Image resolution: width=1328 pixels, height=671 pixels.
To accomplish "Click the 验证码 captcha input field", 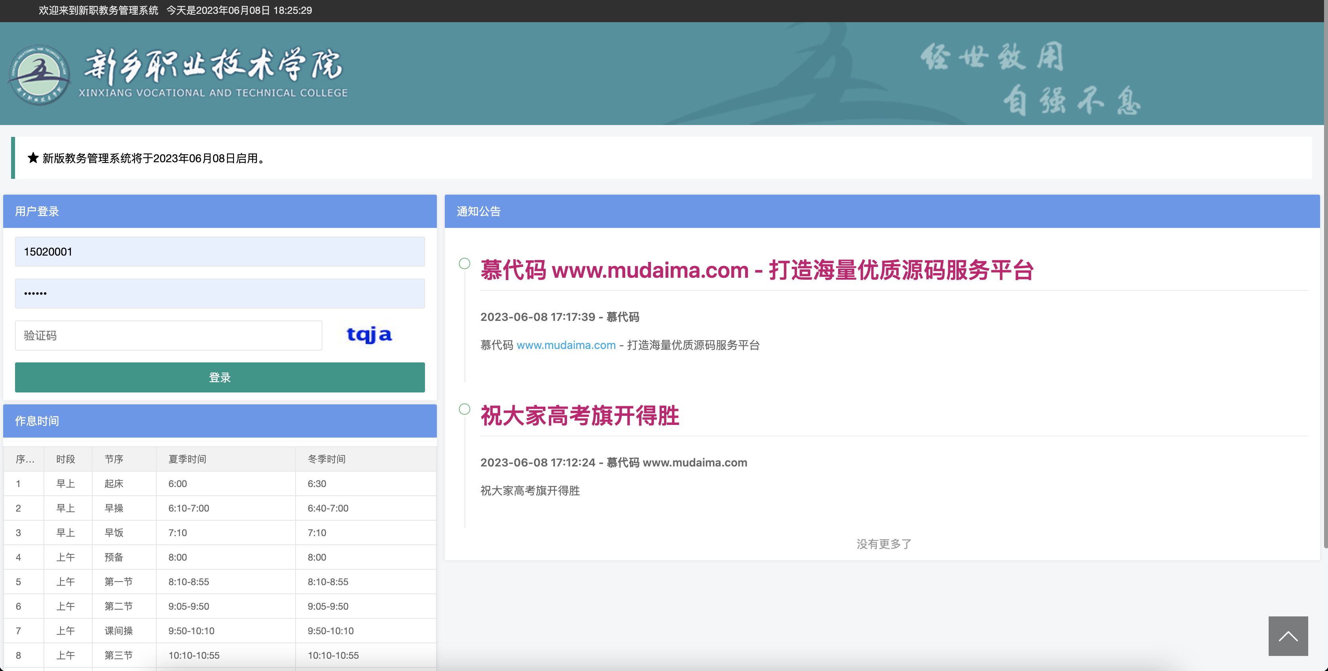I will tap(169, 335).
